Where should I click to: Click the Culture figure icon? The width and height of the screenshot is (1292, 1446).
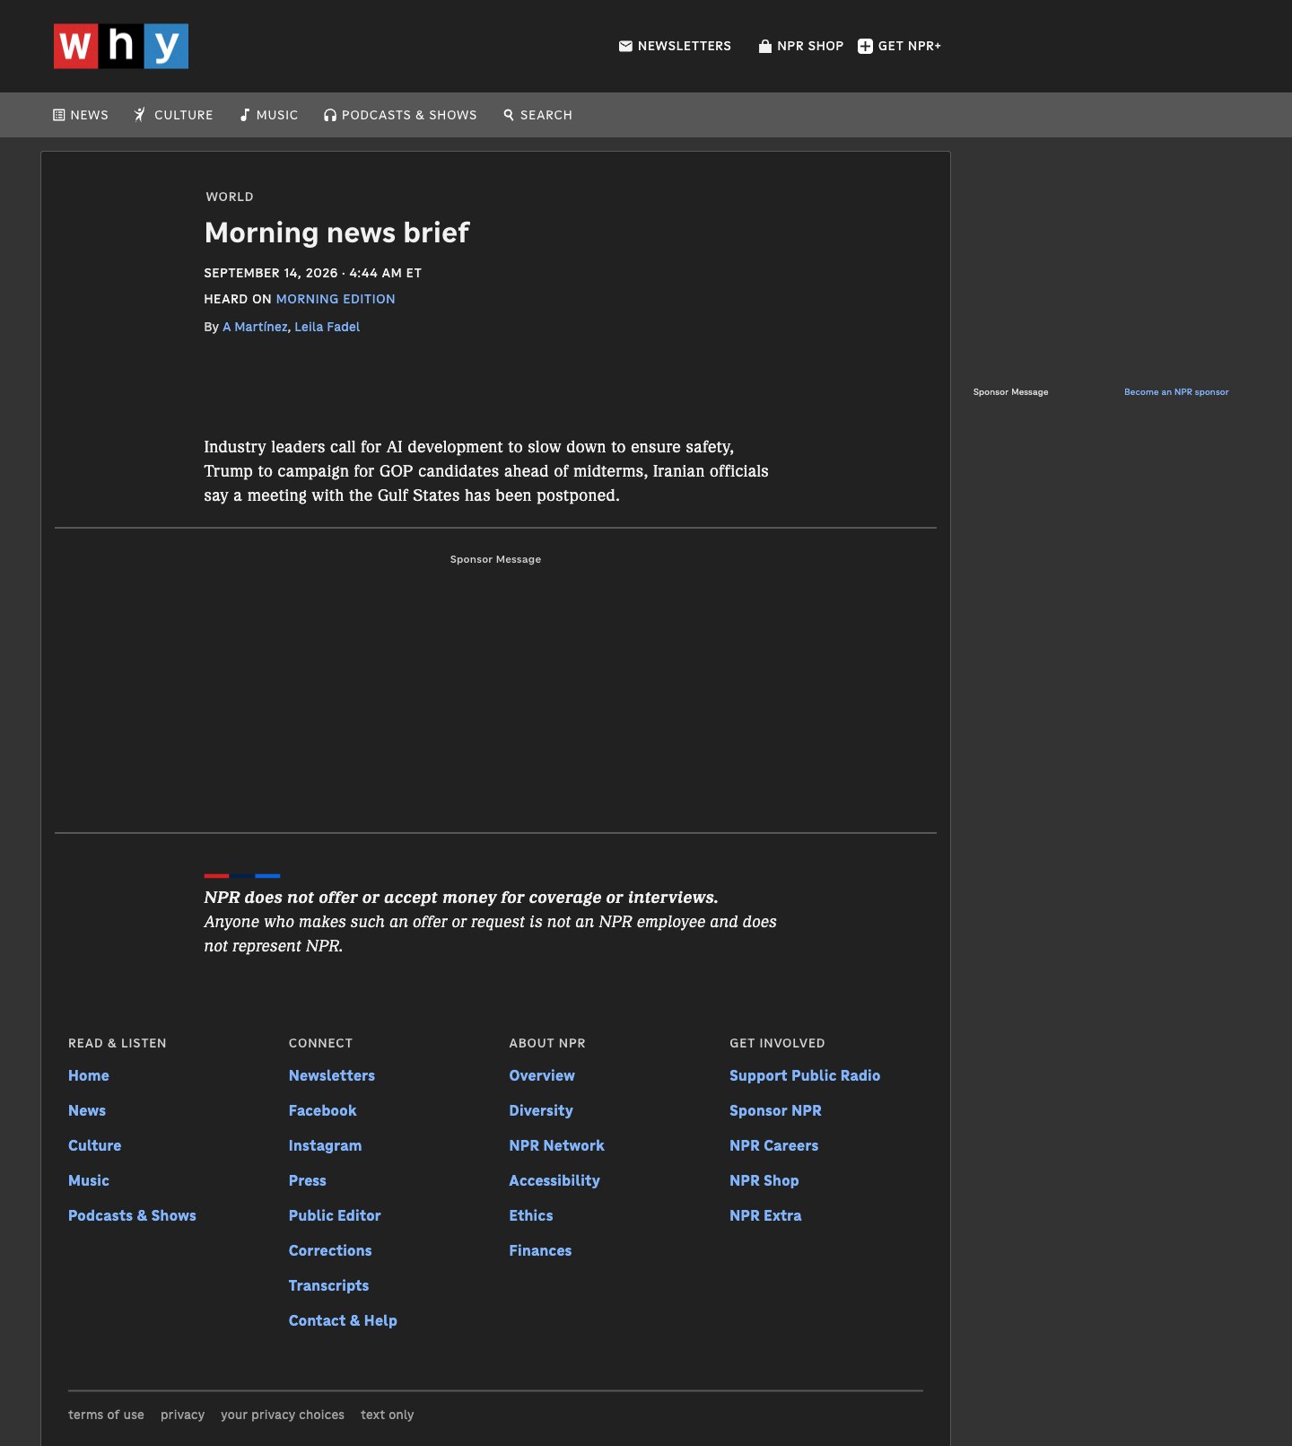(x=140, y=115)
